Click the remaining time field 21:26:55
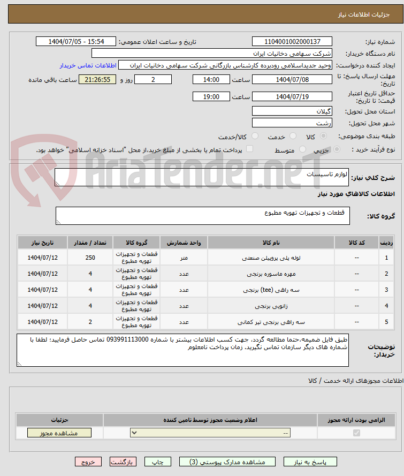404x476 pixels. click(x=97, y=80)
